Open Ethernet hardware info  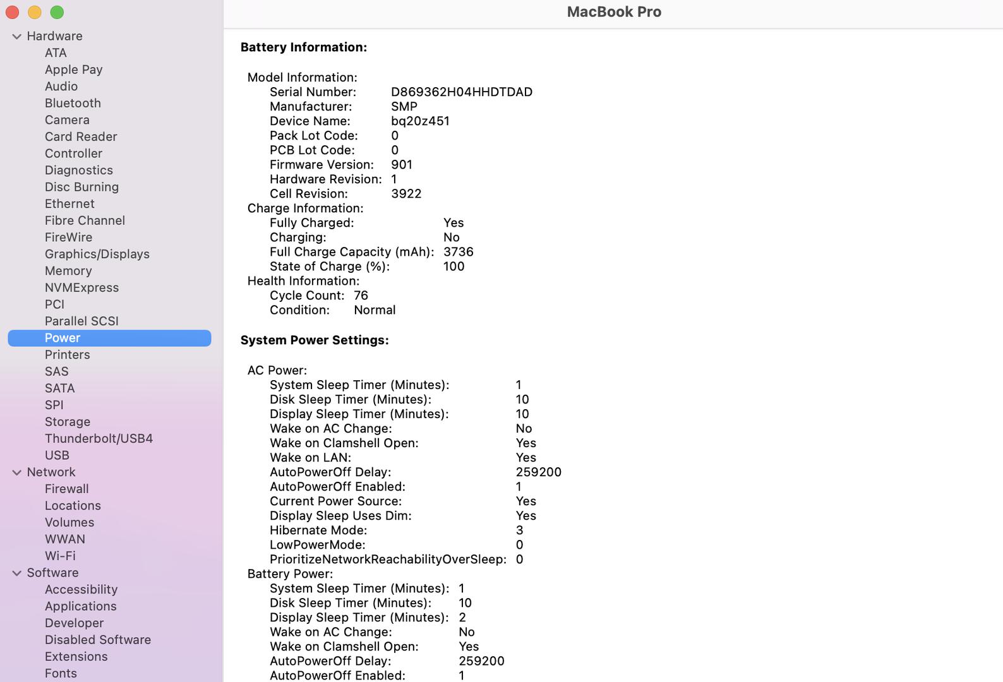69,203
